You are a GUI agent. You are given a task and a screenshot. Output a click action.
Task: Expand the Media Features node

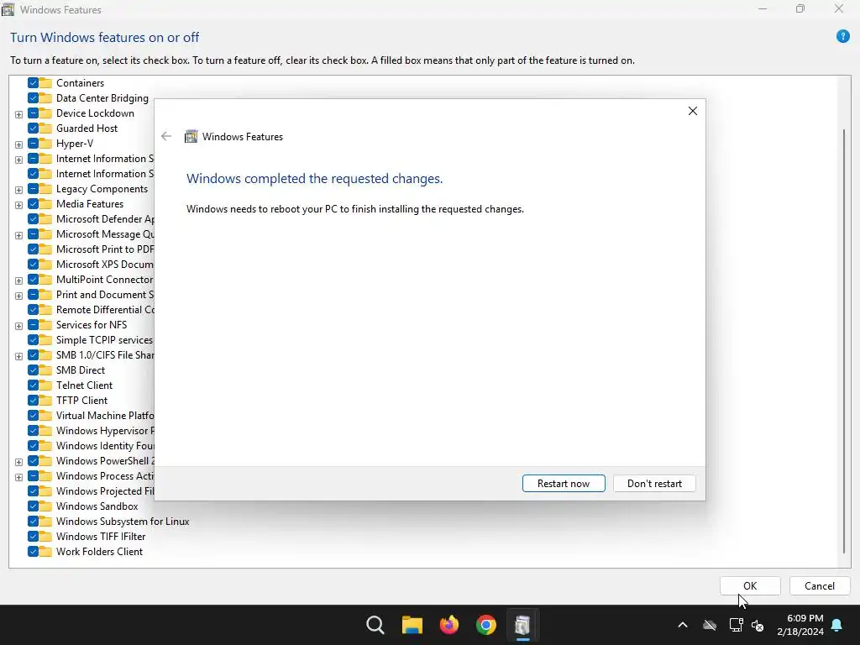pyautogui.click(x=18, y=205)
